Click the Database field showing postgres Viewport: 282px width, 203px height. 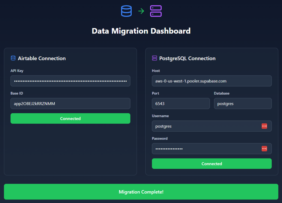point(243,104)
